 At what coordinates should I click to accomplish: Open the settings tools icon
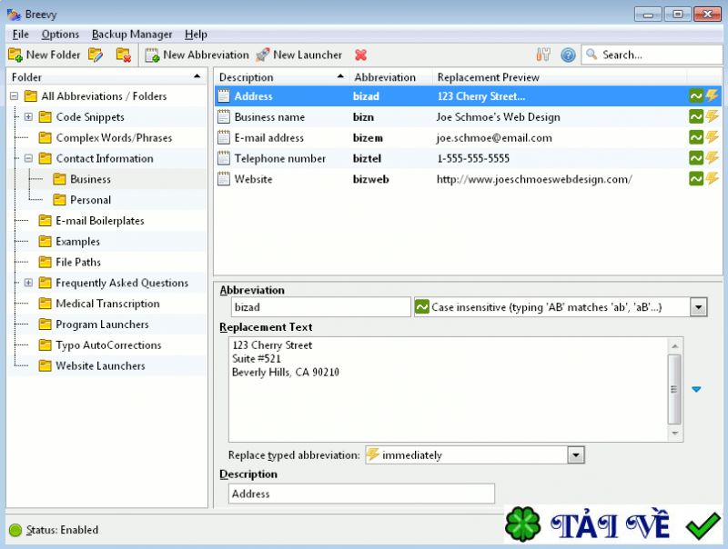point(543,55)
